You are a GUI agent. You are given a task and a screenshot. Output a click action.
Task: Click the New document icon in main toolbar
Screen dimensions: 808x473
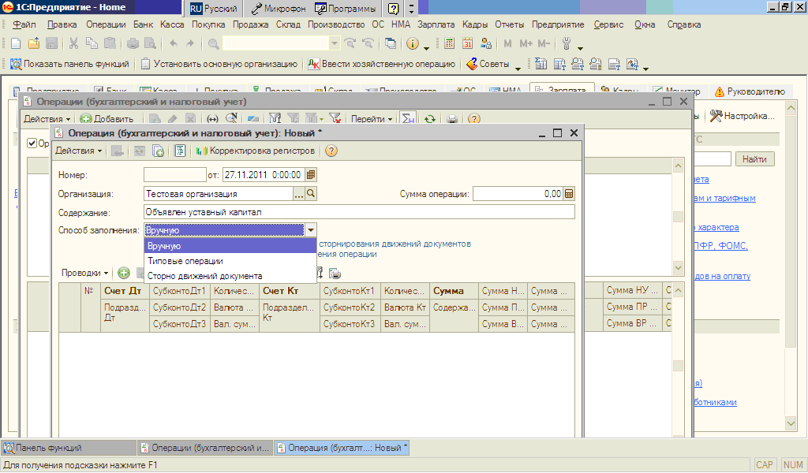(x=16, y=43)
